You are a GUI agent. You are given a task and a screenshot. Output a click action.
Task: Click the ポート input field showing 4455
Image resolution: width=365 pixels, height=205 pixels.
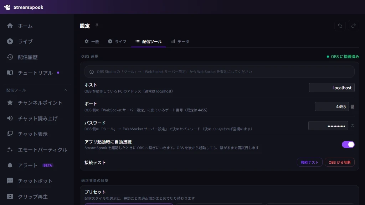click(x=332, y=106)
